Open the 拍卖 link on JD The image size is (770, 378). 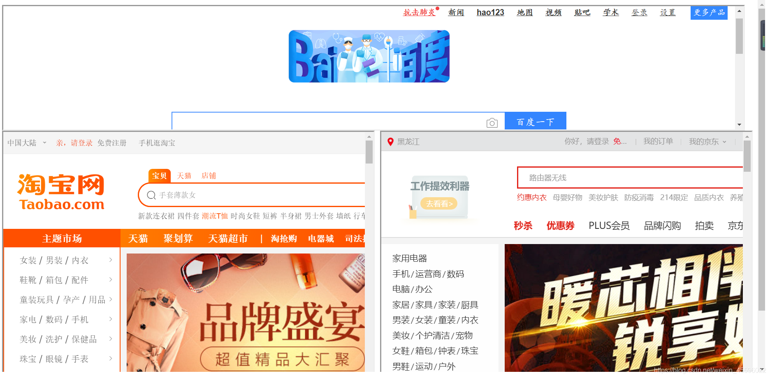[704, 226]
